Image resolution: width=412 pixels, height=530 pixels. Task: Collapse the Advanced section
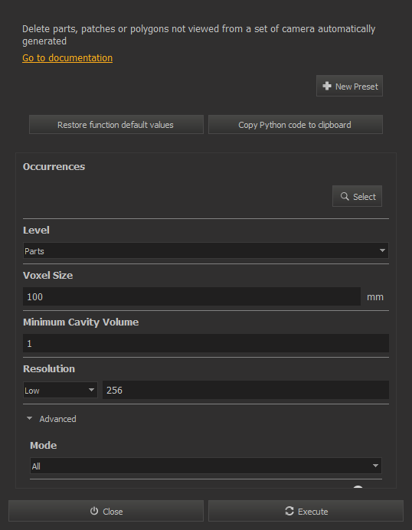[x=30, y=418]
